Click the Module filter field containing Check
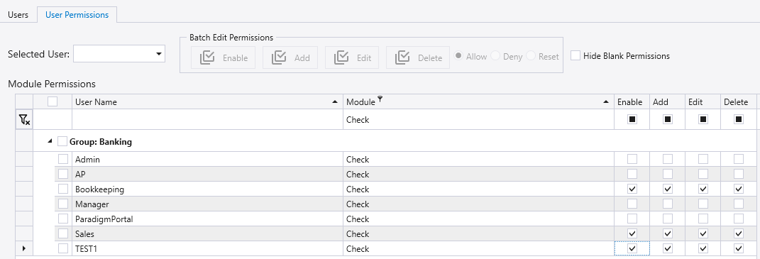This screenshot has width=760, height=259. (478, 120)
